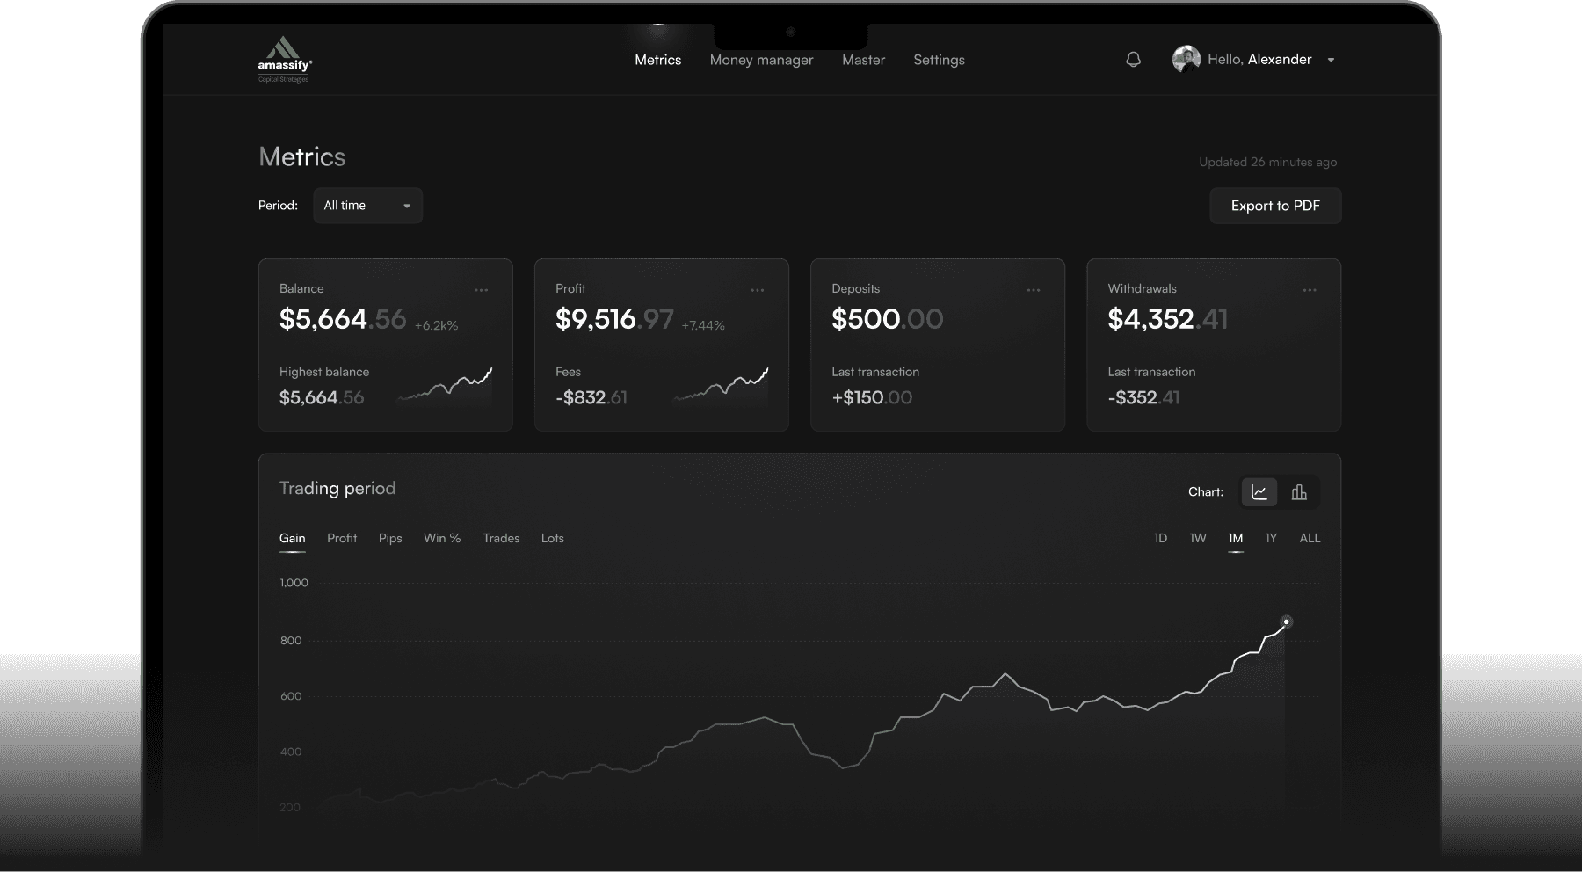
Task: Click the amassify logo
Action: click(x=283, y=59)
